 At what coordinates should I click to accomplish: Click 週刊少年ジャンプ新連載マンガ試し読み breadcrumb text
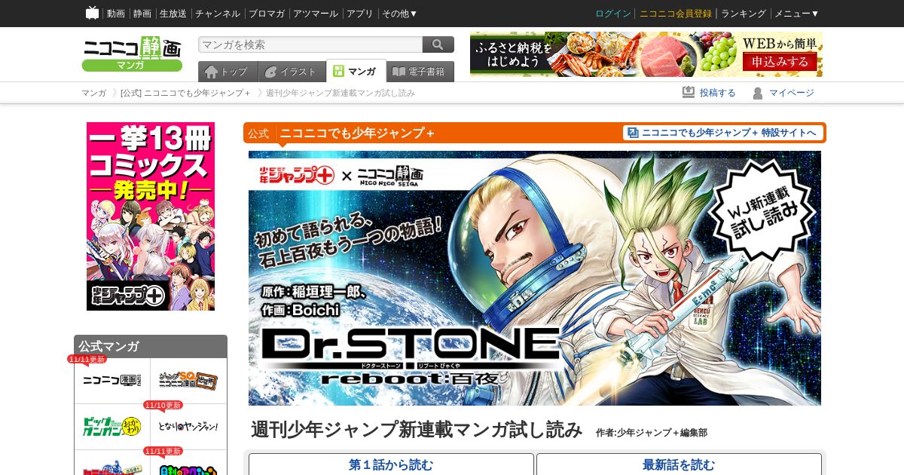pos(341,93)
